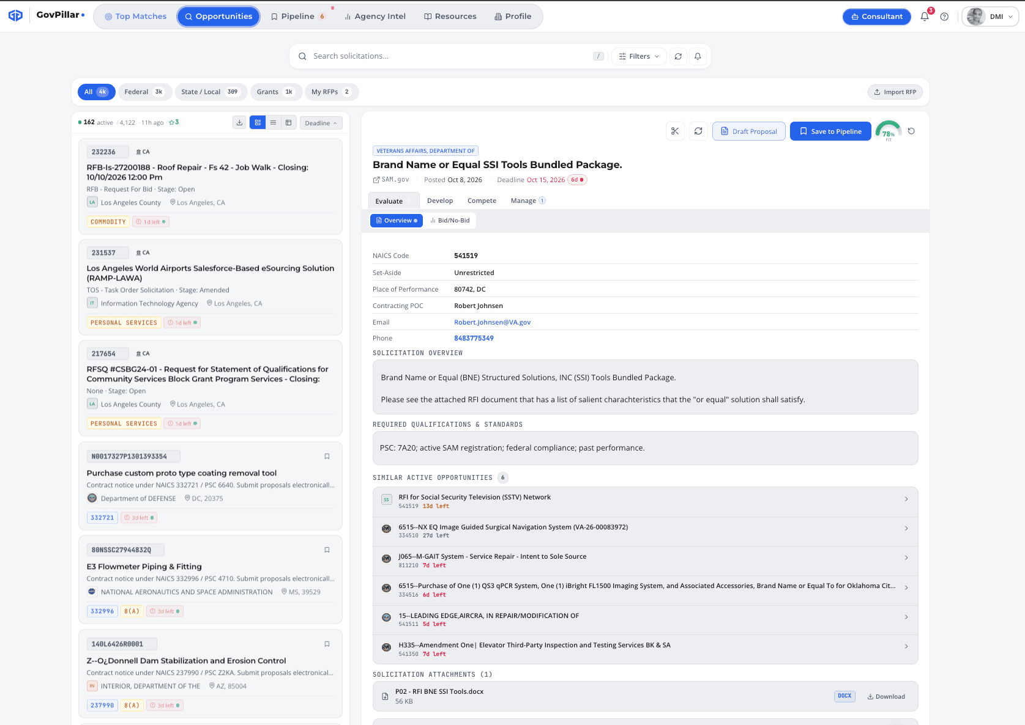This screenshot has height=725, width=1025.
Task: Click the 8(A) tag on E3 Flowmeter card
Action: point(132,611)
